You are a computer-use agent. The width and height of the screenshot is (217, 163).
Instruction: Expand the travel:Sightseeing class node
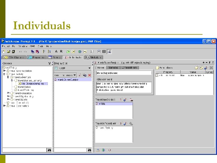(x=8, y=96)
